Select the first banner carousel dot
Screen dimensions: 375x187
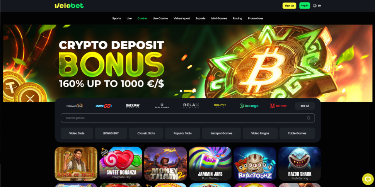181,91
